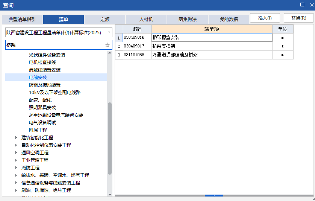Click unit cell t for 桥架支撑架
This screenshot has height=201, width=315.
click(x=283, y=46)
